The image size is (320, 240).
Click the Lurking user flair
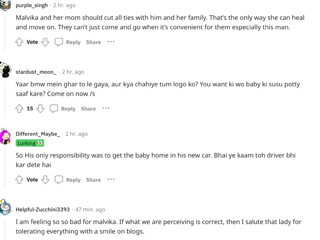coord(29,143)
